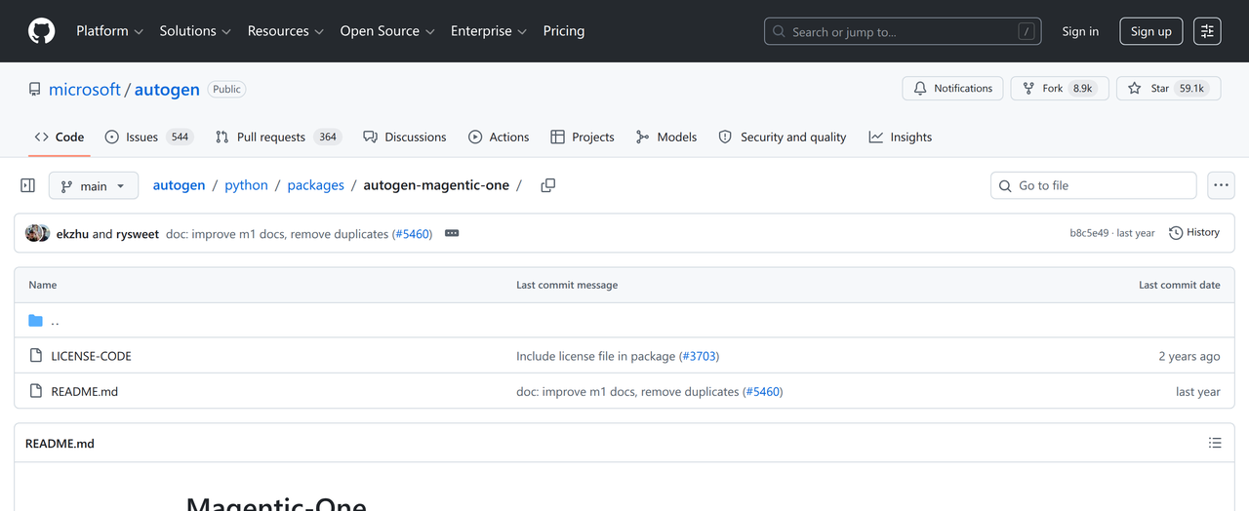Click the Fork count 8.9k badge
The image size is (1249, 511).
tap(1082, 88)
